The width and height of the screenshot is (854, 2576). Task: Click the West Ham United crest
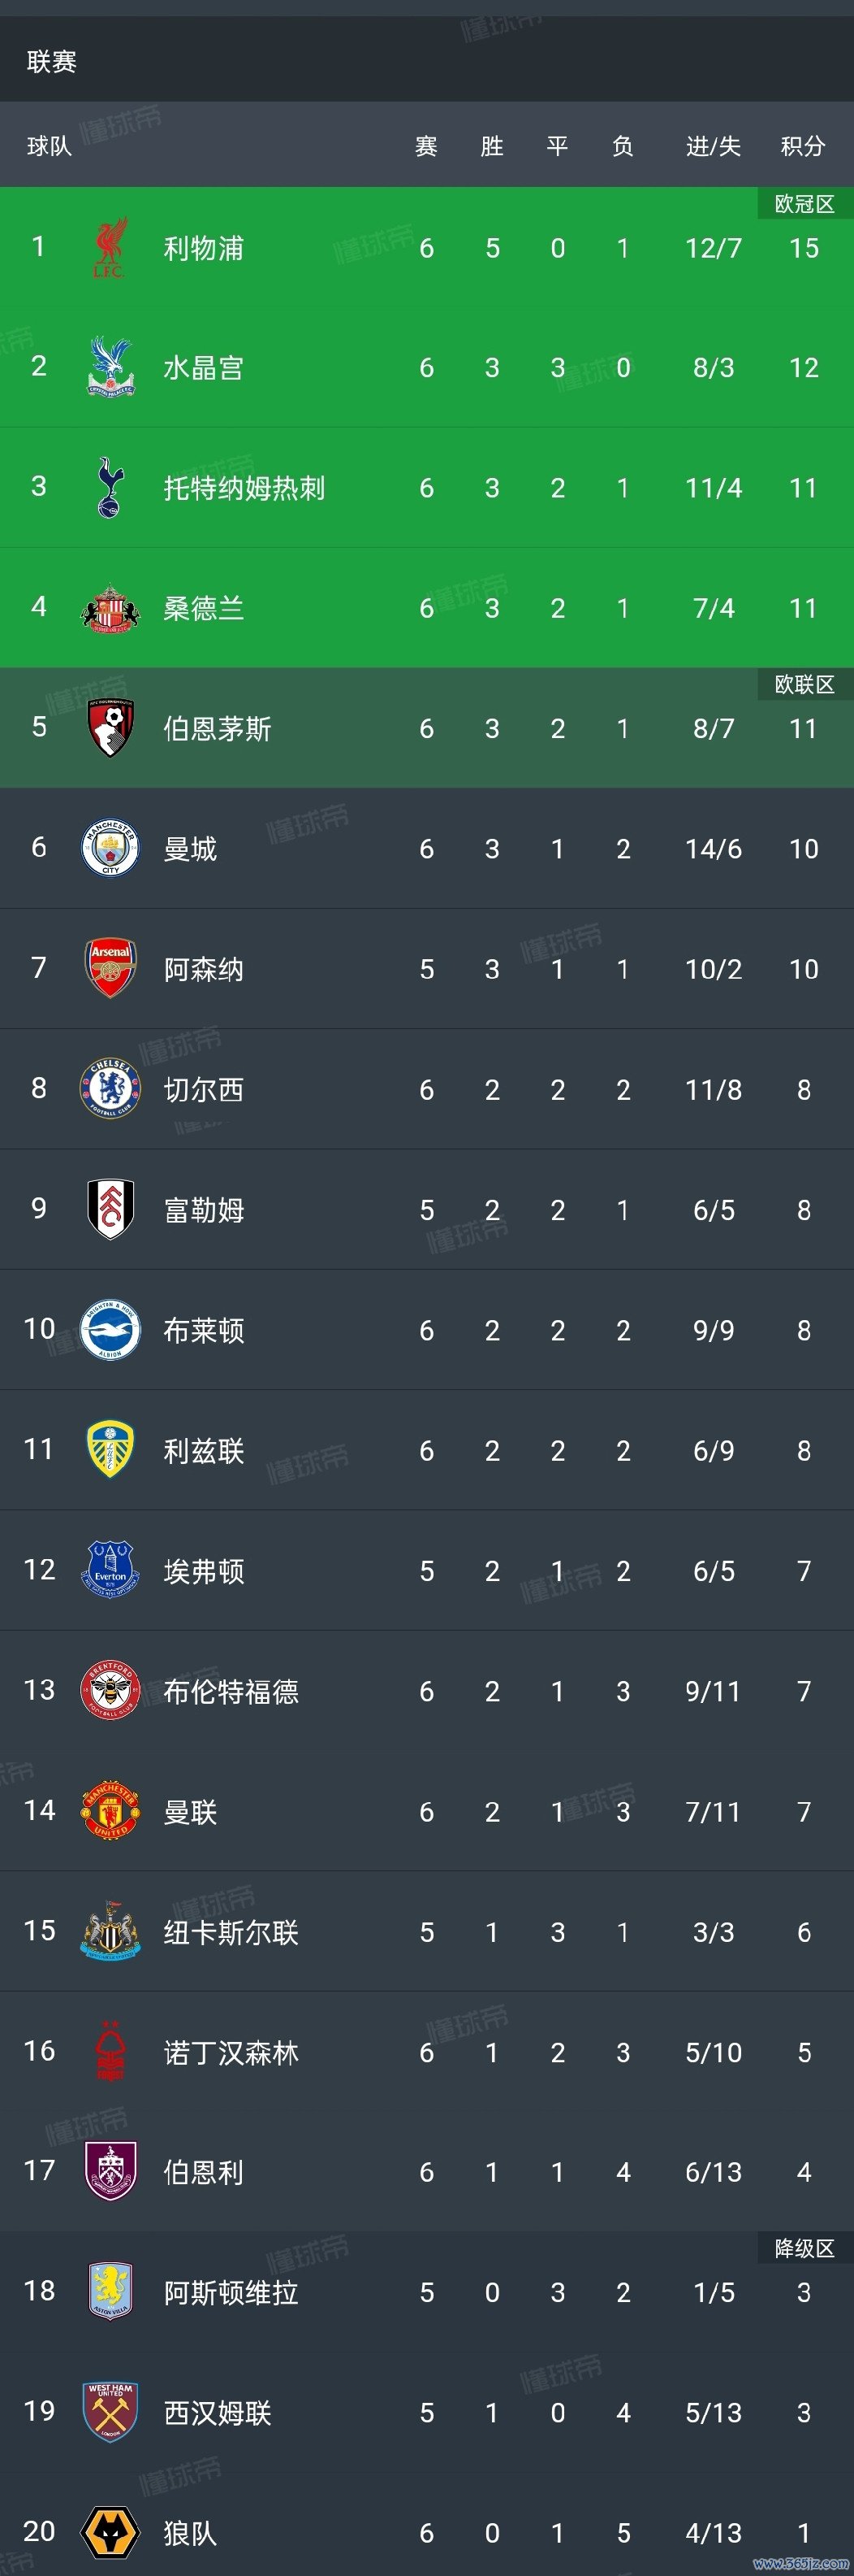pyautogui.click(x=110, y=2412)
